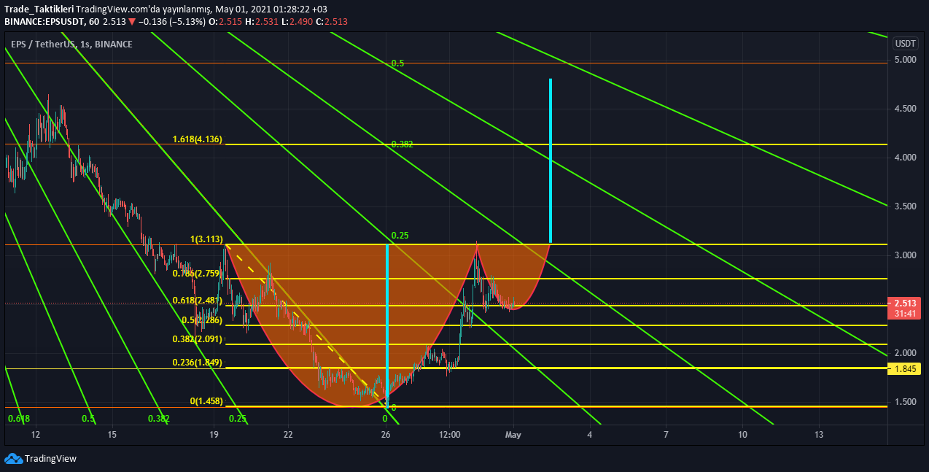Click the TradingView cloud logo icon

click(x=13, y=458)
